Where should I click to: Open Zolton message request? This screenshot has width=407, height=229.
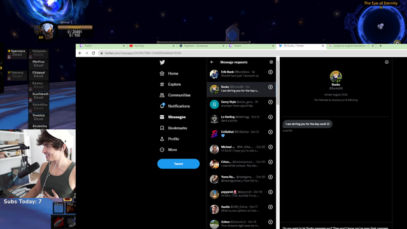pos(242,223)
